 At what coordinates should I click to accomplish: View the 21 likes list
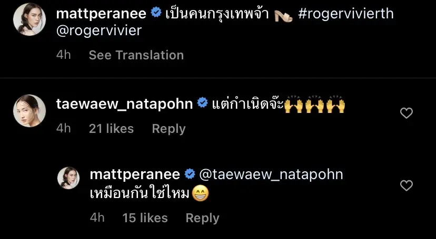click(x=111, y=129)
